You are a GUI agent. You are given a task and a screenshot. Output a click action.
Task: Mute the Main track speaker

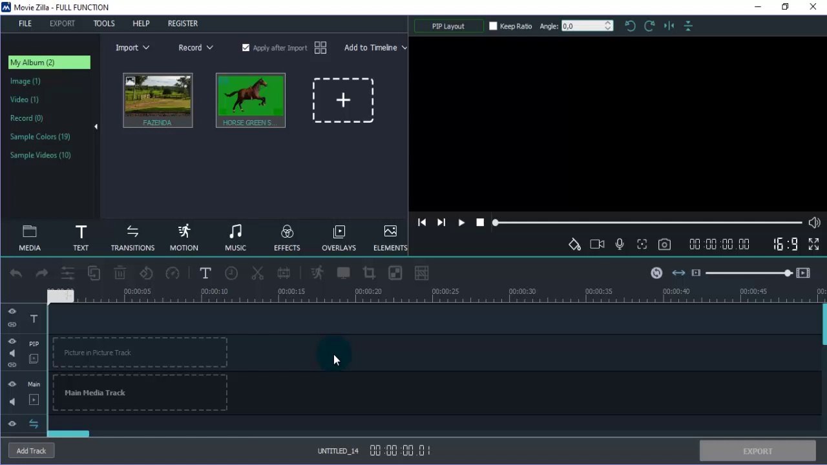(12, 402)
